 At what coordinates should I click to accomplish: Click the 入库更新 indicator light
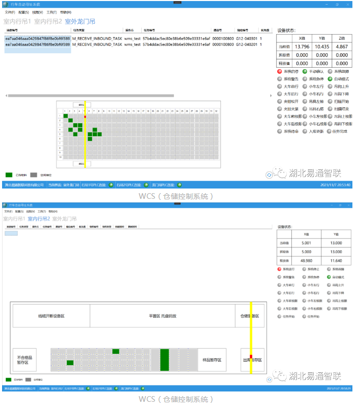[x=305, y=132]
